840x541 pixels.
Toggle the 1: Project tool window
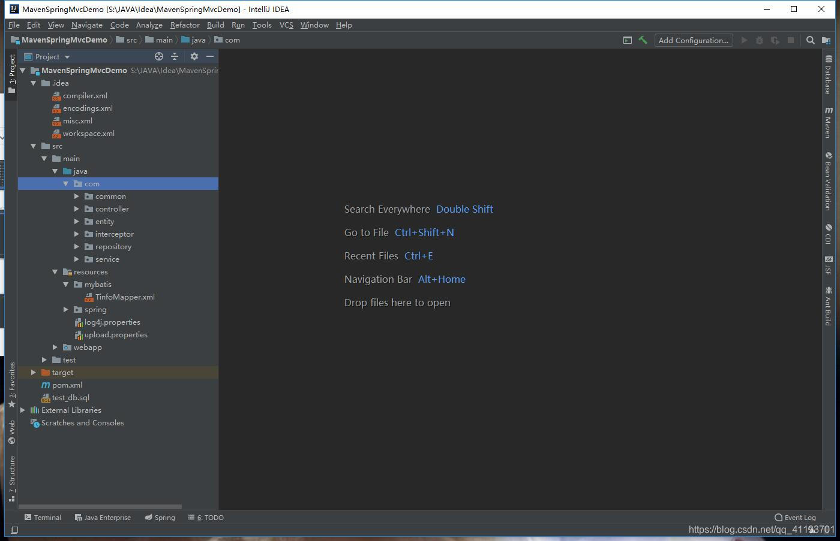click(11, 74)
